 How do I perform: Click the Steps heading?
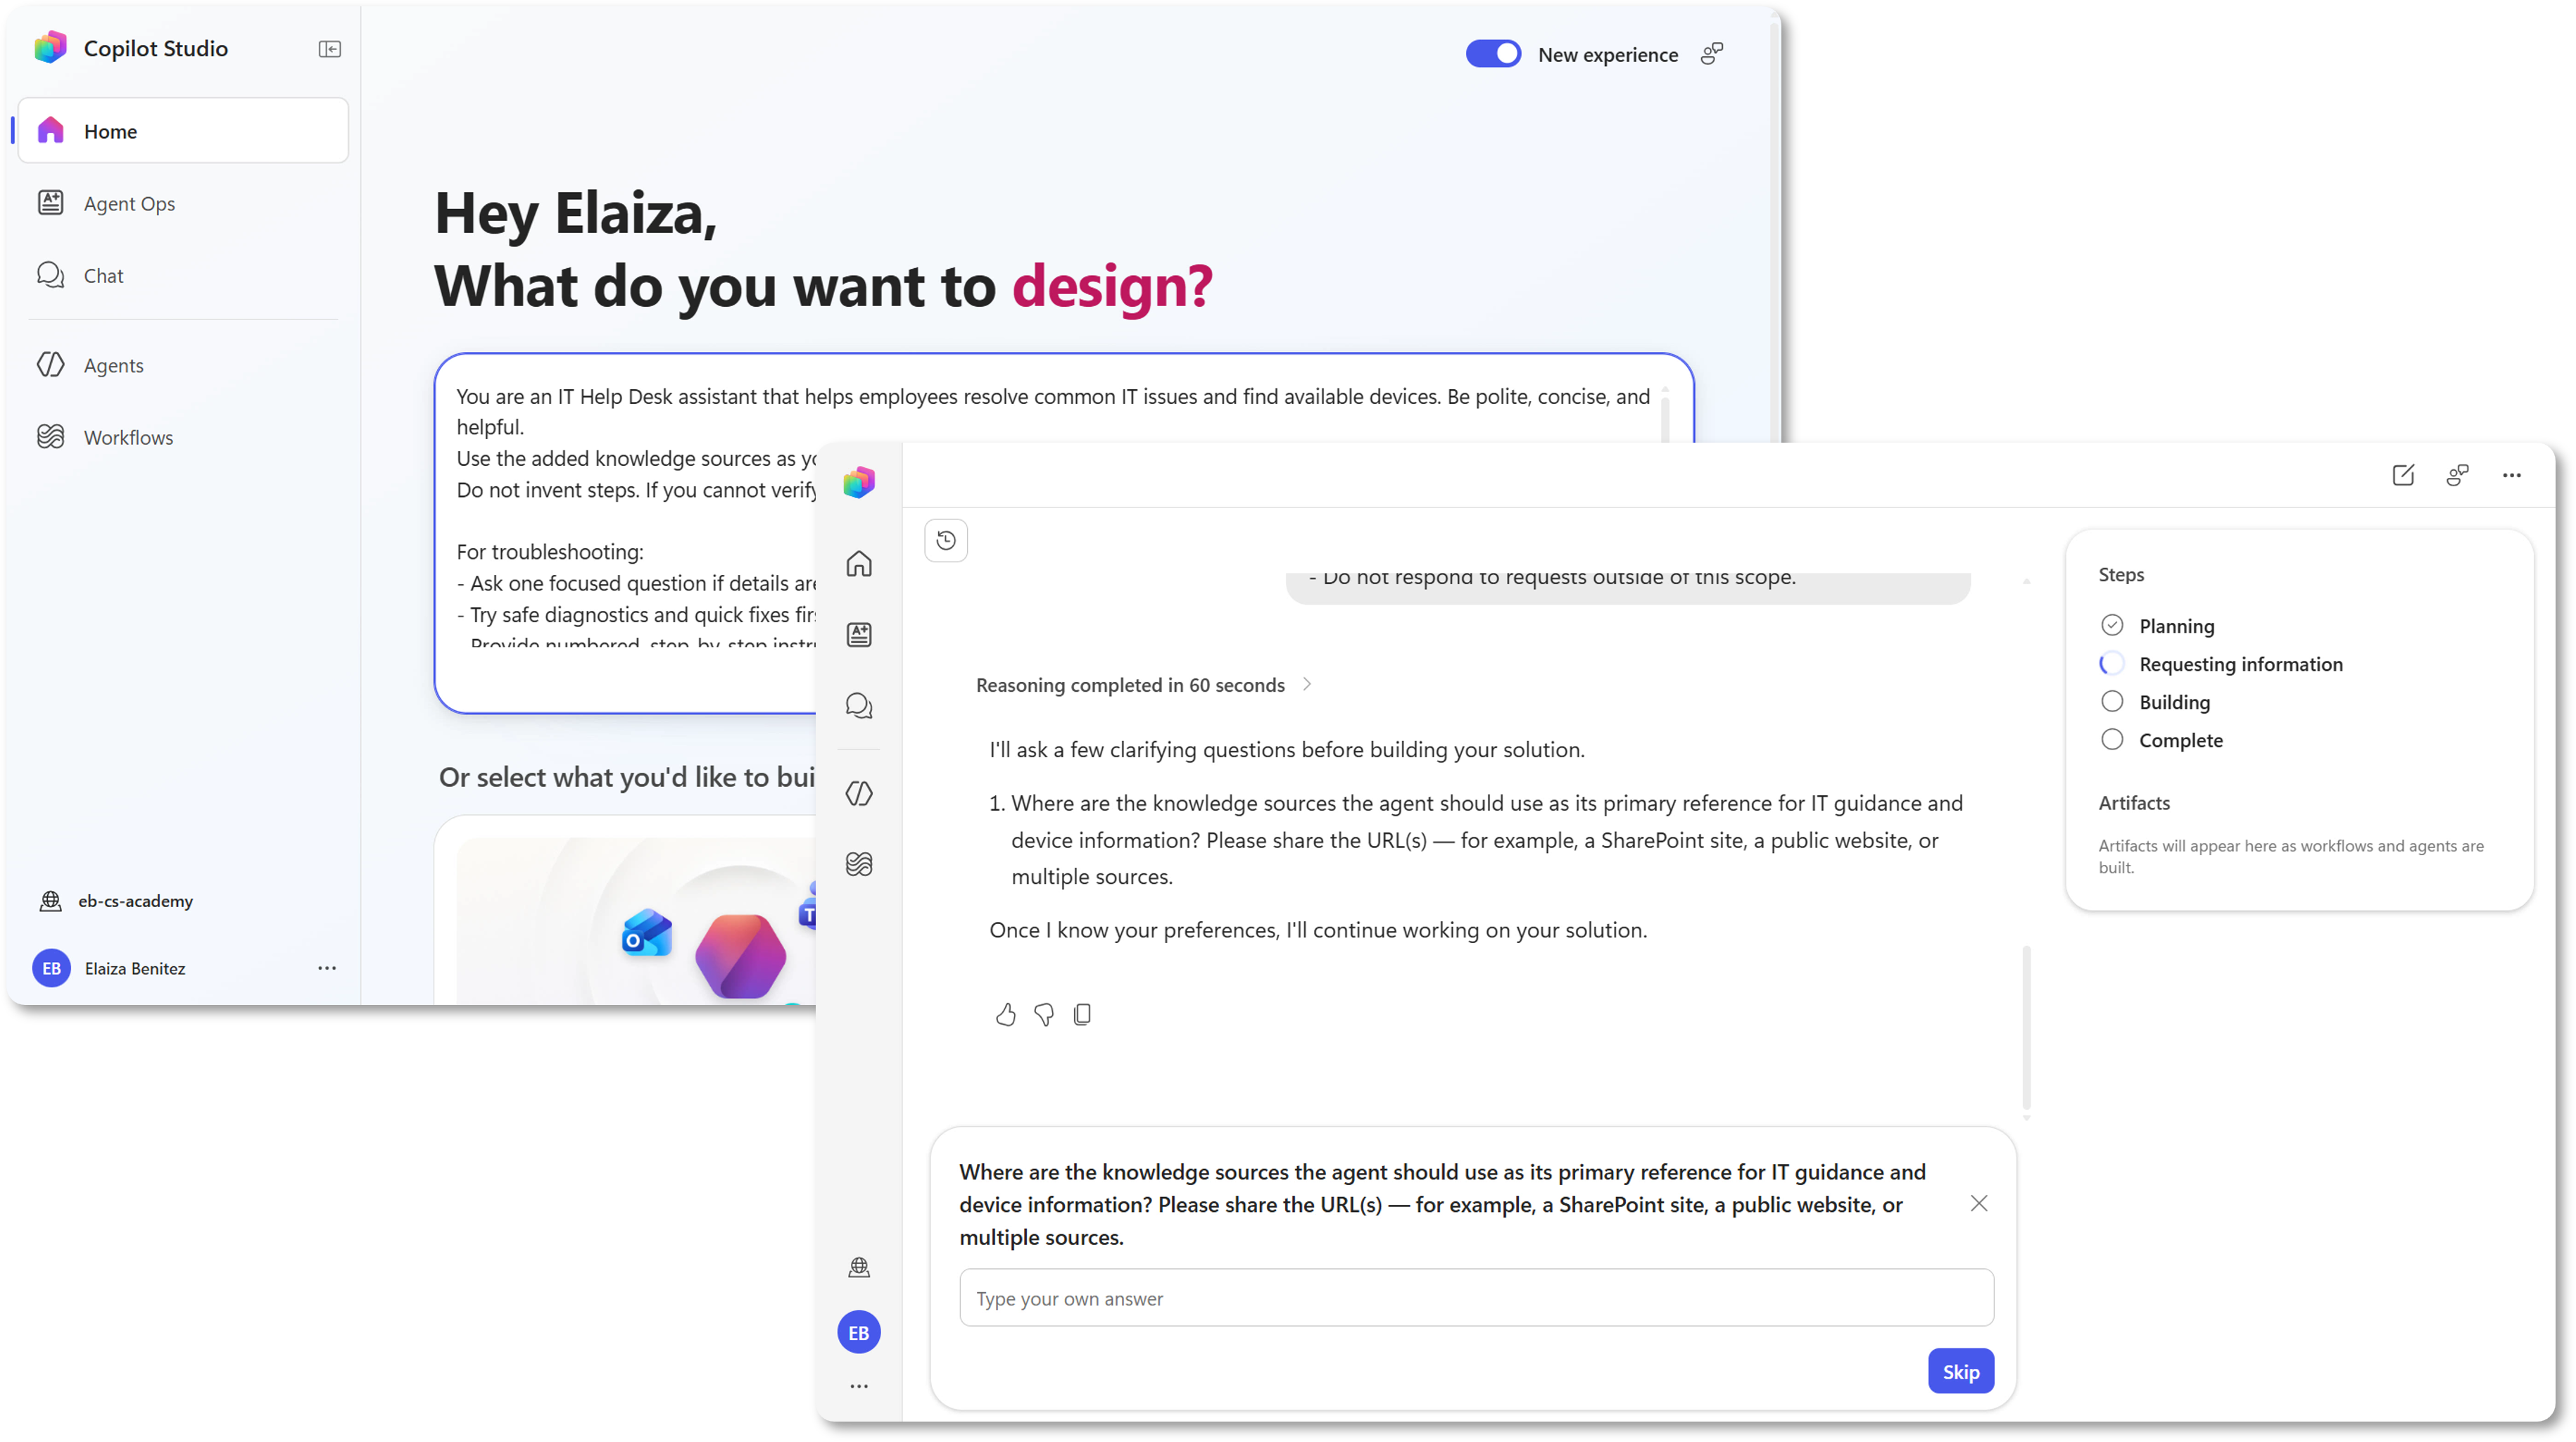coord(2121,575)
